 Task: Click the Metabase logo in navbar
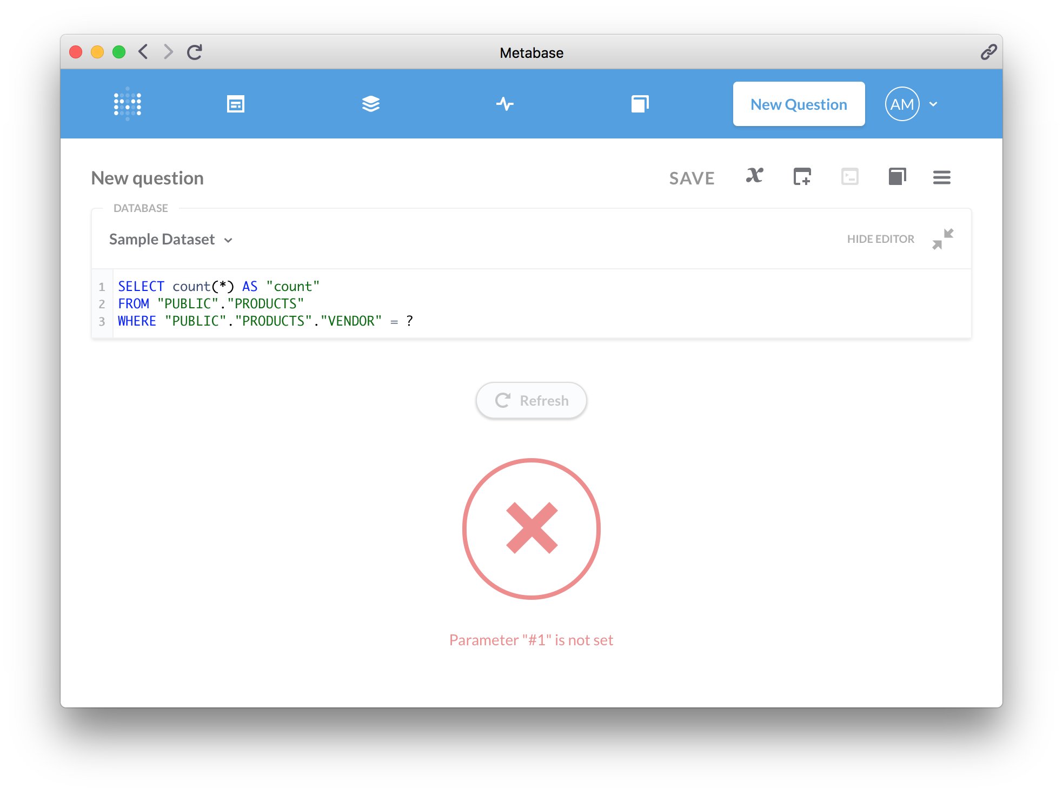[128, 104]
